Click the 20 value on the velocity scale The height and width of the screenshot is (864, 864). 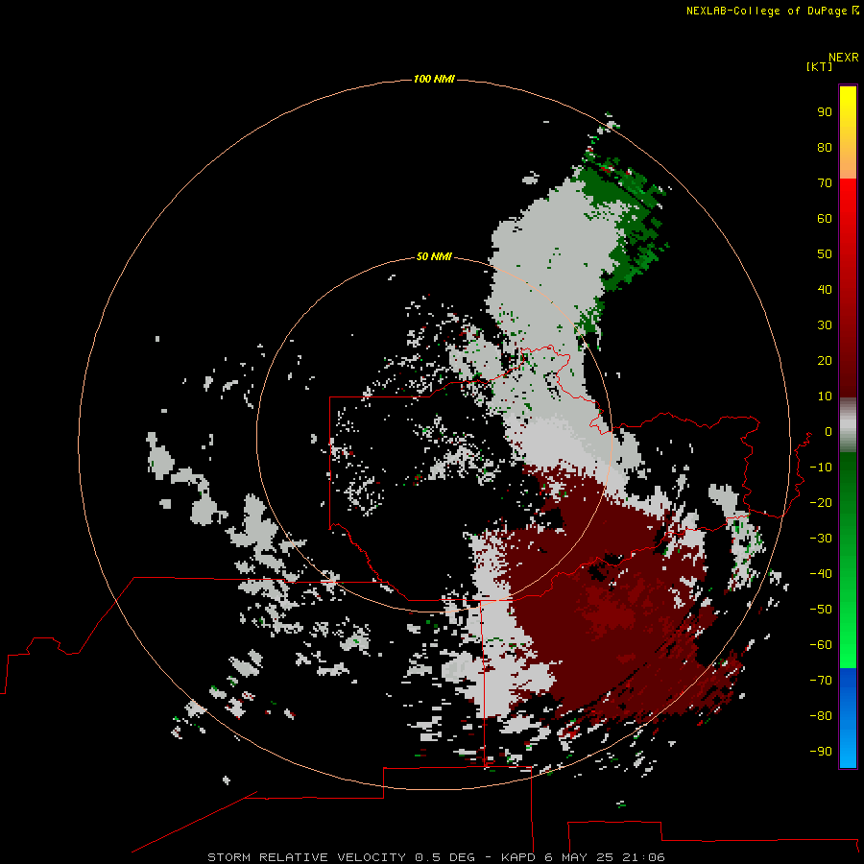[x=825, y=361]
